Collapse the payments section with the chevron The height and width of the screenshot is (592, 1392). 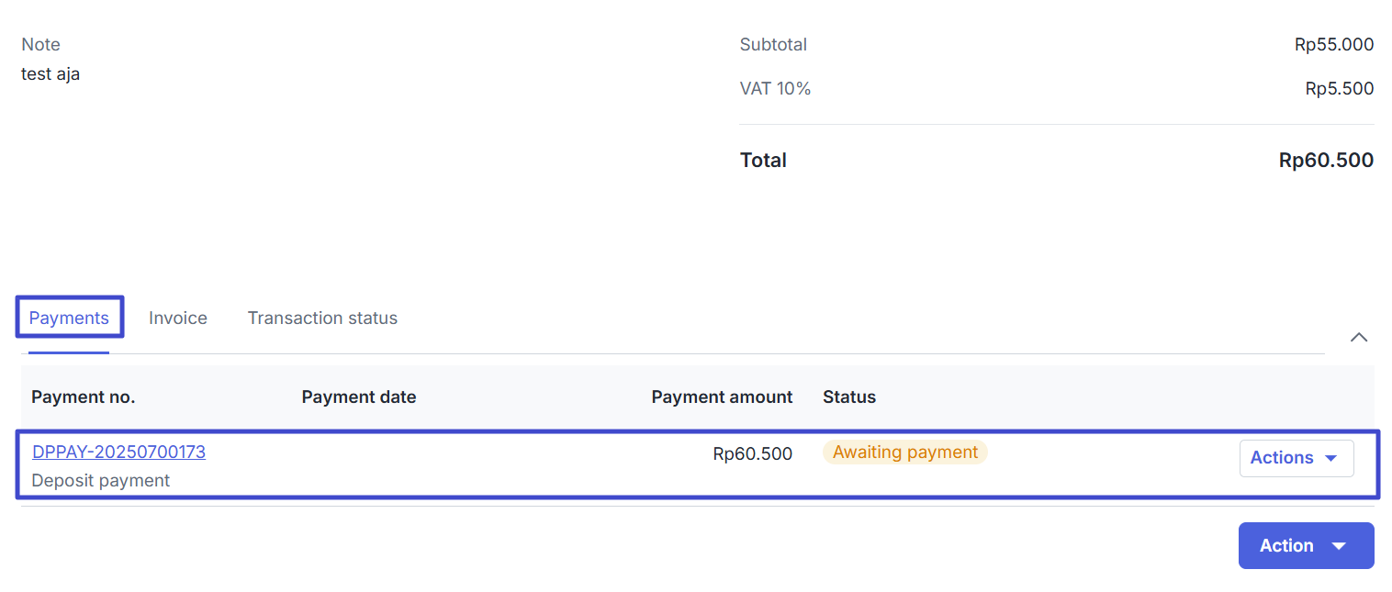(1359, 337)
